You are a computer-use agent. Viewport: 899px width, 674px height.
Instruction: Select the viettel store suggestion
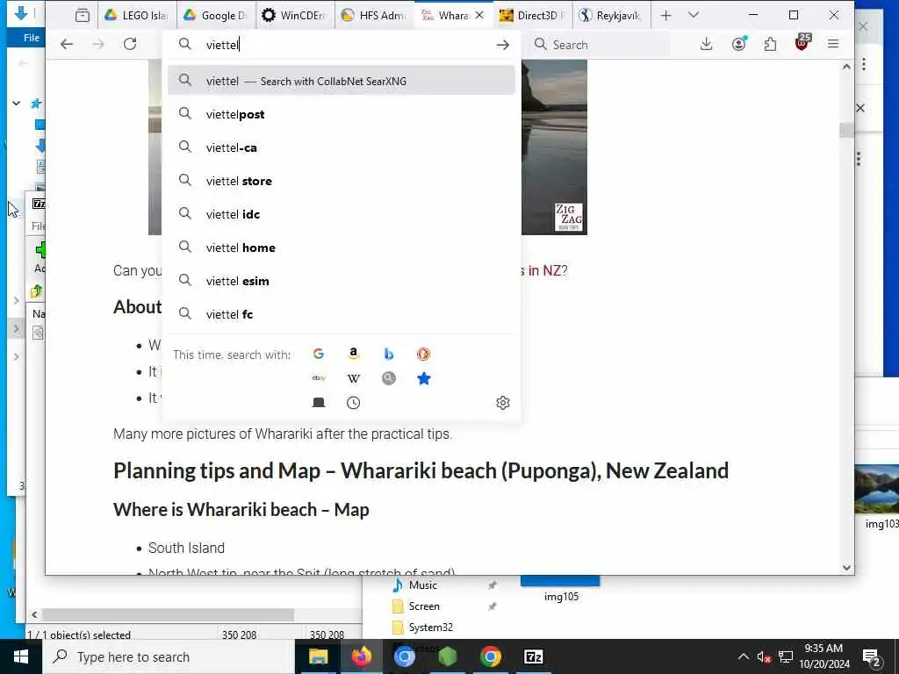point(342,181)
